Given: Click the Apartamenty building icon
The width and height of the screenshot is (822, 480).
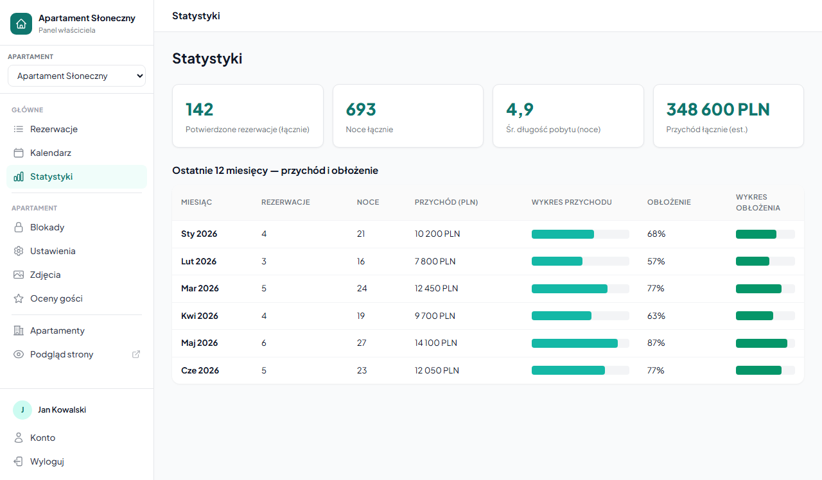Looking at the screenshot, I should [x=19, y=330].
